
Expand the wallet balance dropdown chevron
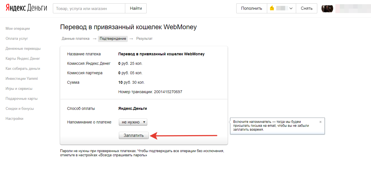(x=291, y=8)
